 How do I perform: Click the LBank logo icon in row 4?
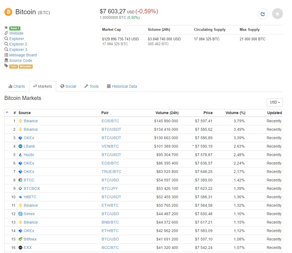coord(20,146)
